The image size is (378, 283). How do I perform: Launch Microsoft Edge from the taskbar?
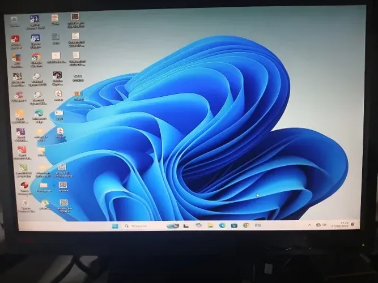click(x=222, y=225)
